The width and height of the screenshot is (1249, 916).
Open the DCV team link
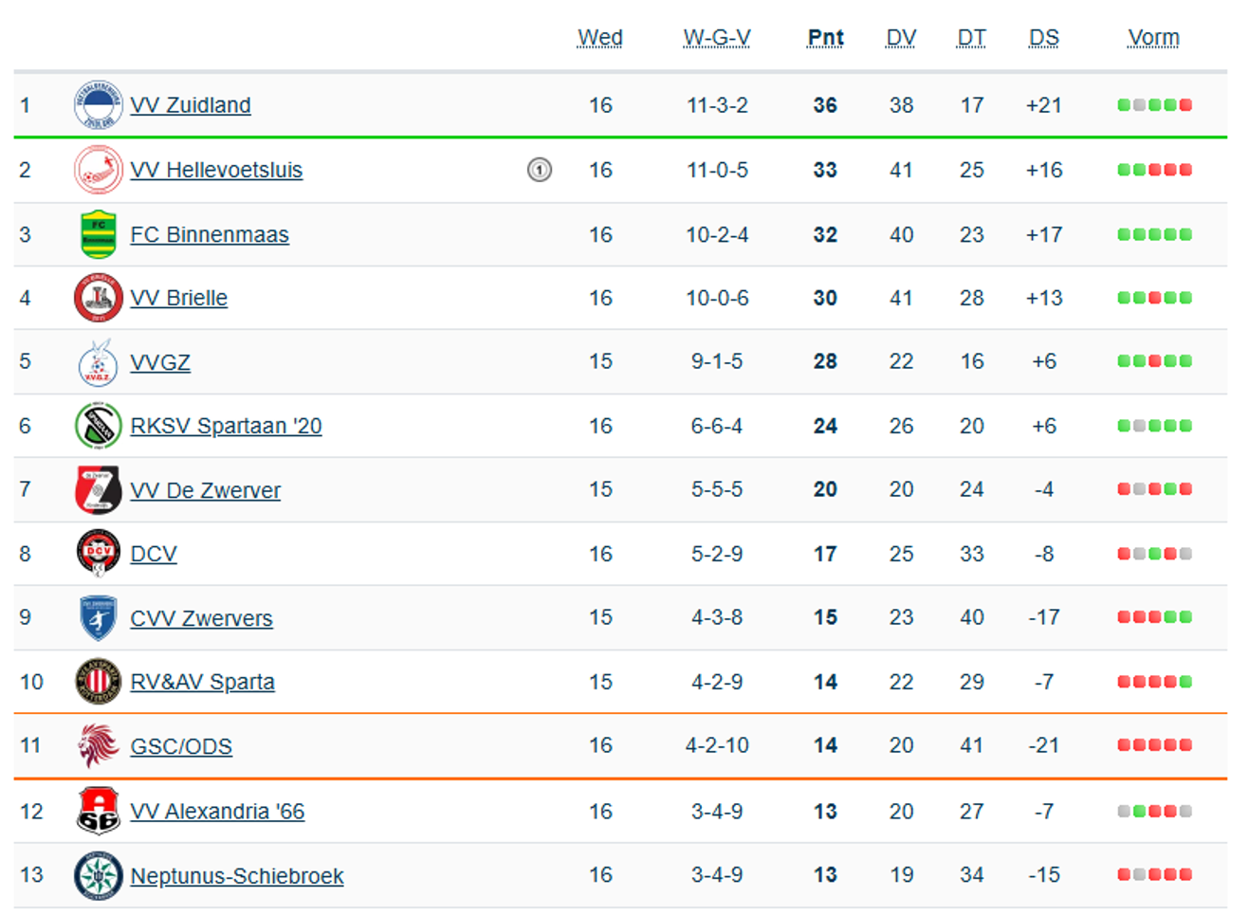point(154,554)
